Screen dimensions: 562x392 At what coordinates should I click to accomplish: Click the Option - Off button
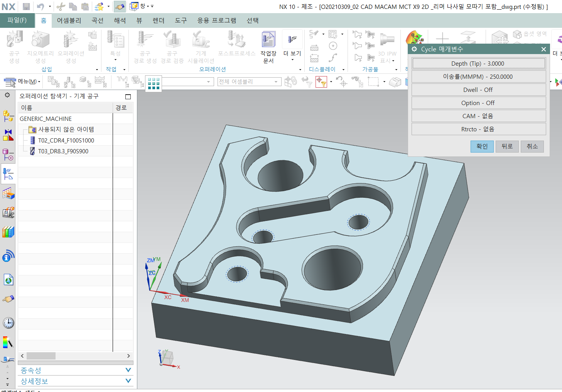479,103
